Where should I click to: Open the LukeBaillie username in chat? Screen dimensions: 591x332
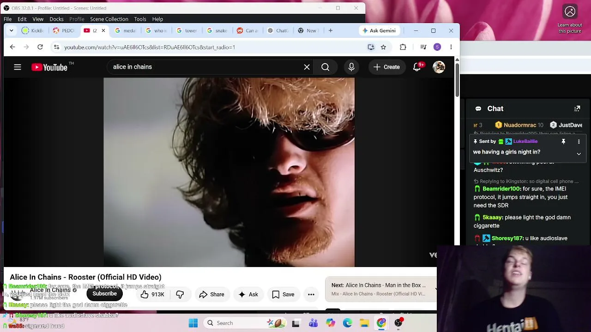point(525,142)
